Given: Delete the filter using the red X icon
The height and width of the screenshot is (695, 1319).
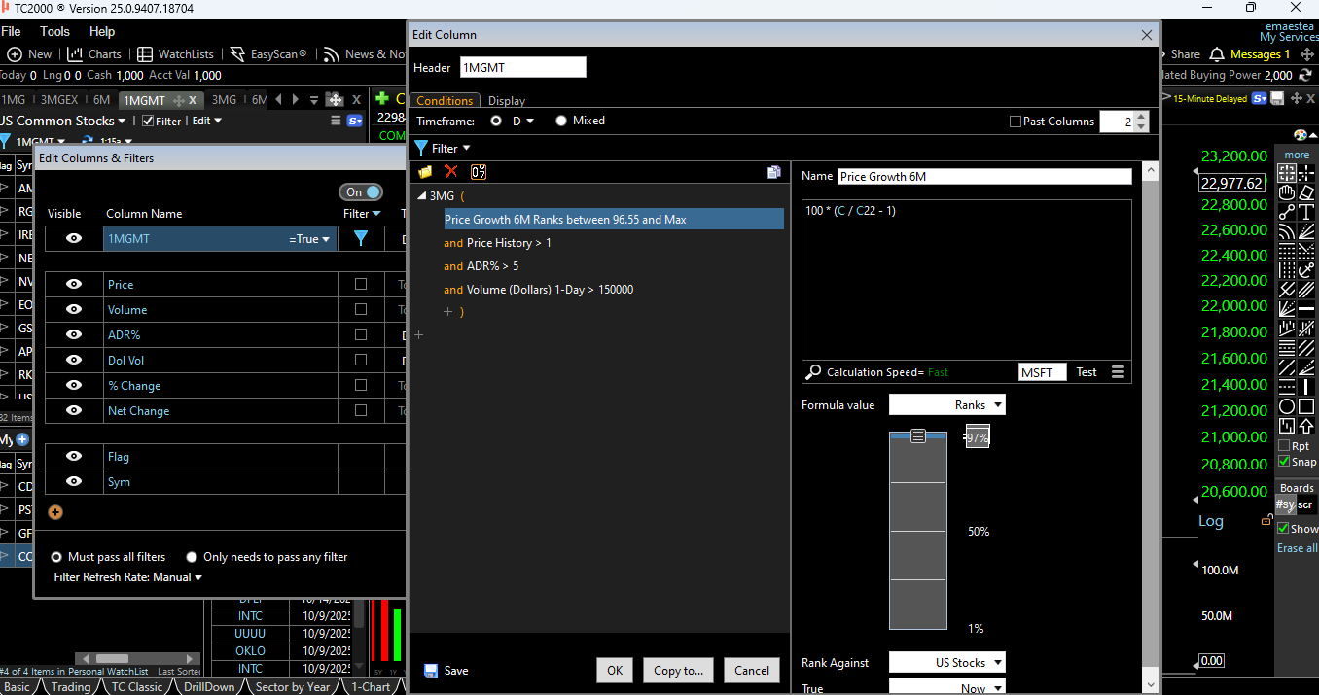Looking at the screenshot, I should coord(449,172).
